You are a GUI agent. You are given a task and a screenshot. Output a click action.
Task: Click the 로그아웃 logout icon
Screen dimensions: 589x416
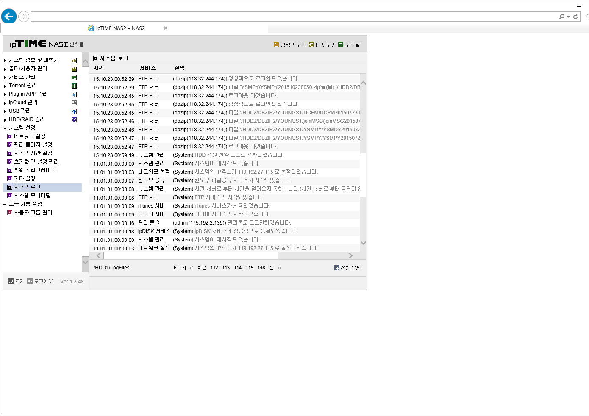click(x=30, y=281)
